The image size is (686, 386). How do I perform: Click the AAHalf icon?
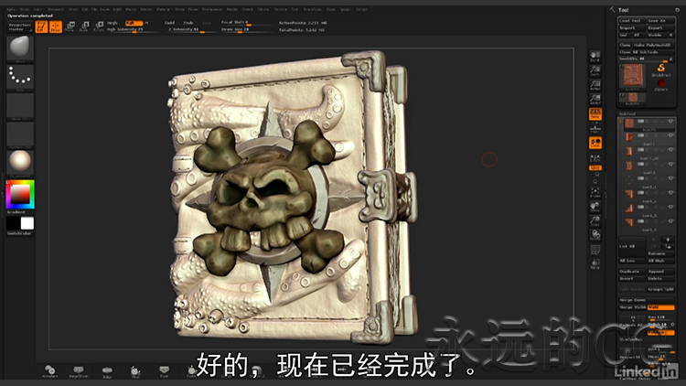coord(595,100)
